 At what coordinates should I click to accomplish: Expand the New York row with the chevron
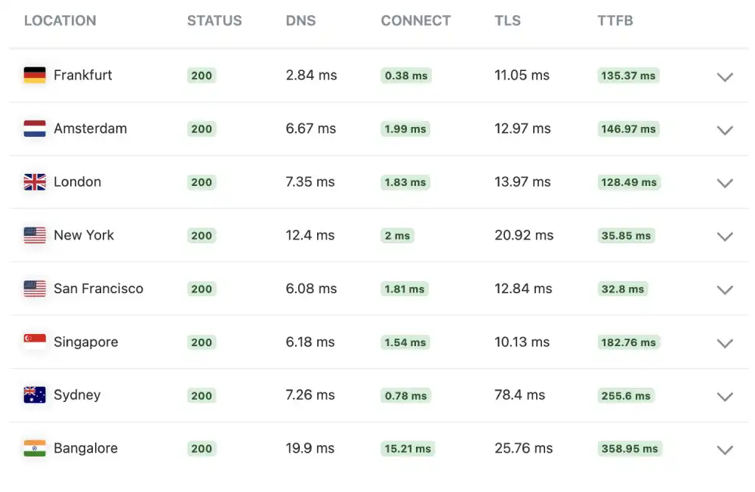pos(725,236)
